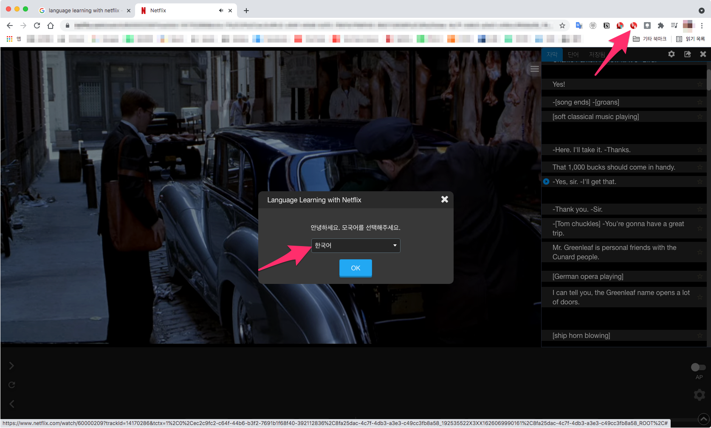Switch to the 단어 words tab
This screenshot has height=428, width=711.
(573, 54)
